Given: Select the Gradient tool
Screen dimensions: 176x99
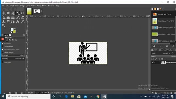Looking at the screenshot, I should point(13,17).
